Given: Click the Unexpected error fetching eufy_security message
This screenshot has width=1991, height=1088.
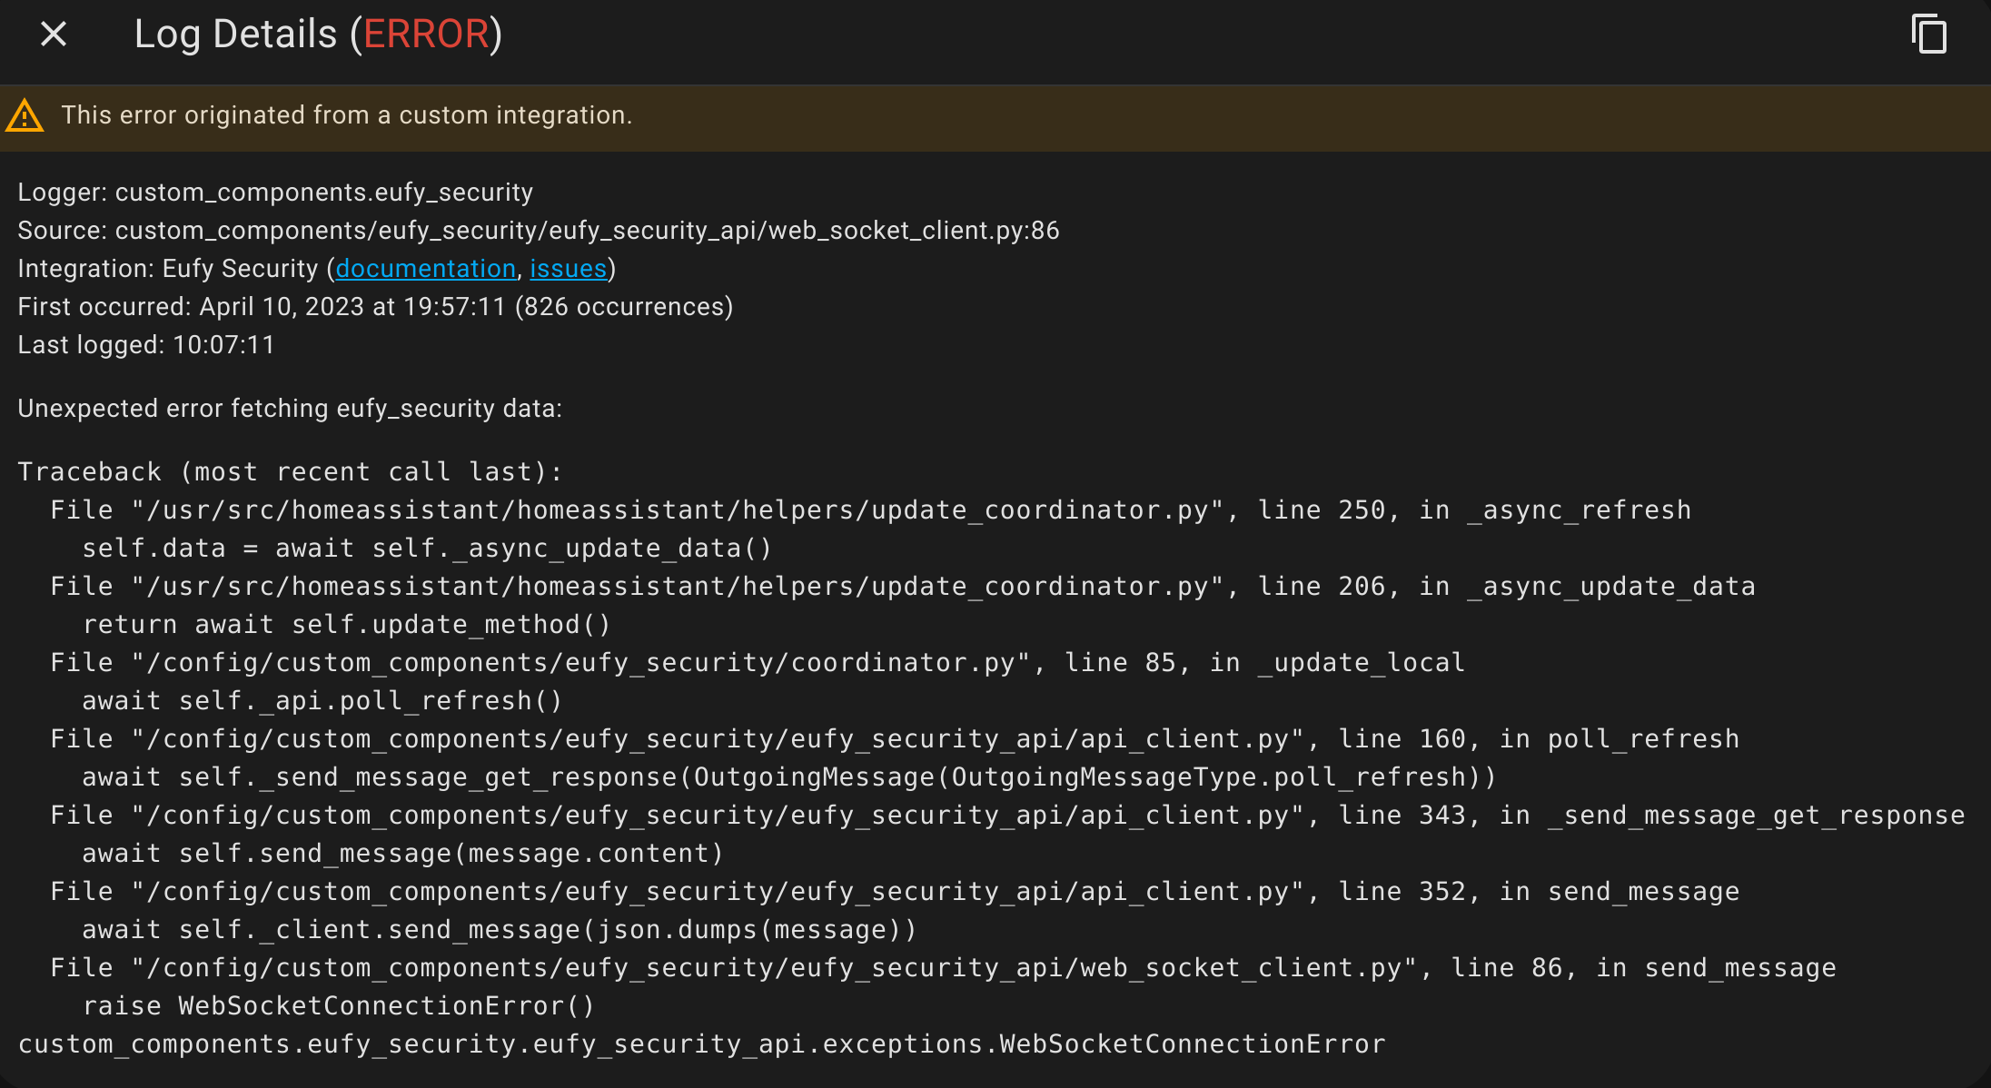Looking at the screenshot, I should click(x=290, y=409).
